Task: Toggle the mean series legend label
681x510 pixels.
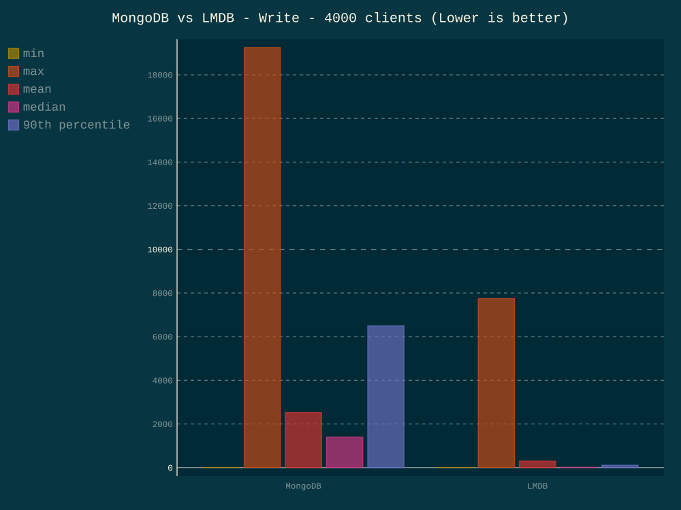Action: (37, 89)
